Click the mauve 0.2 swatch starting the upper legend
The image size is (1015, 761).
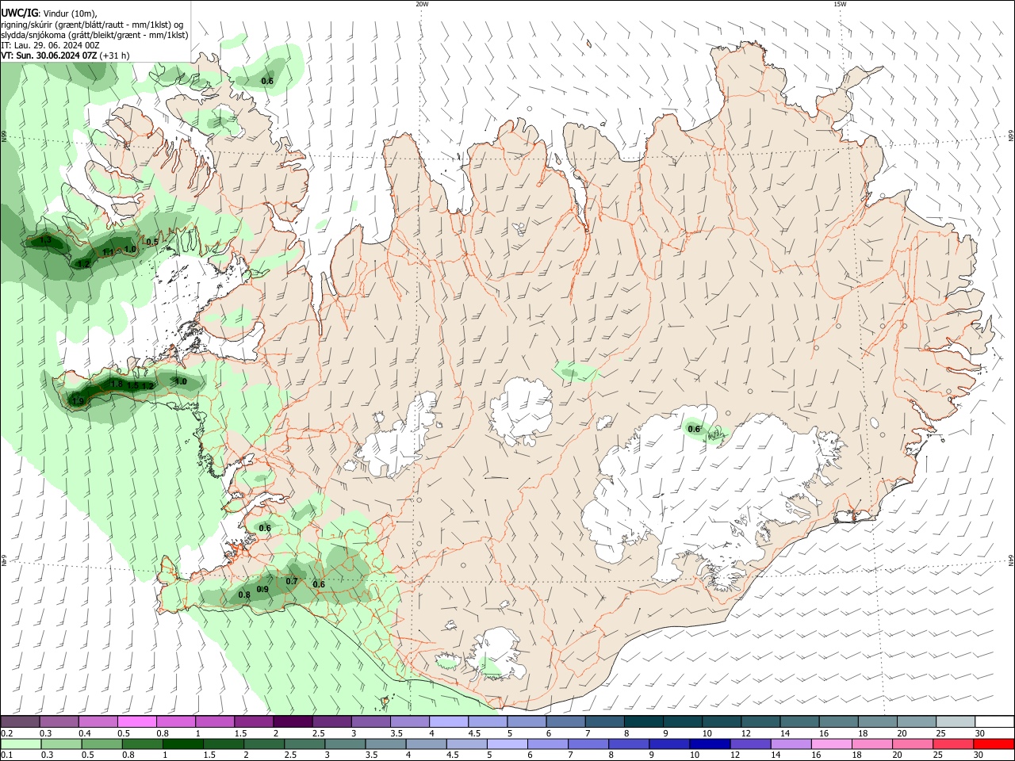coord(20,721)
